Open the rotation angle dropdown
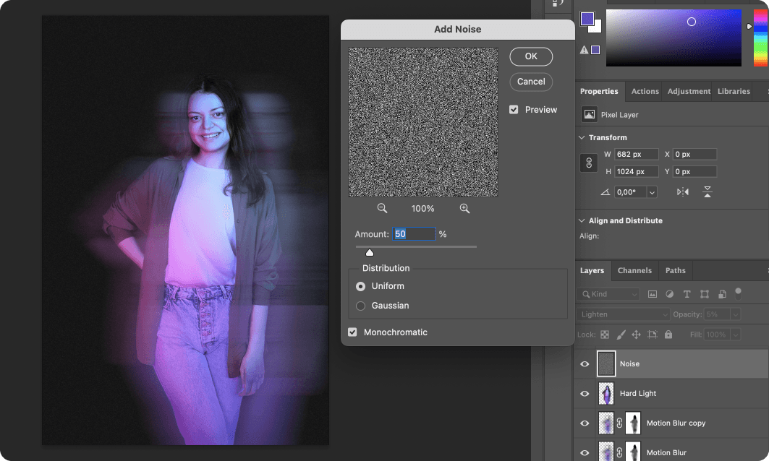Viewport: 769px width, 461px height. 652,191
